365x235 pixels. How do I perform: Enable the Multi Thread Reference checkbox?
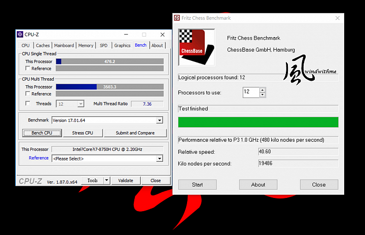pyautogui.click(x=28, y=94)
